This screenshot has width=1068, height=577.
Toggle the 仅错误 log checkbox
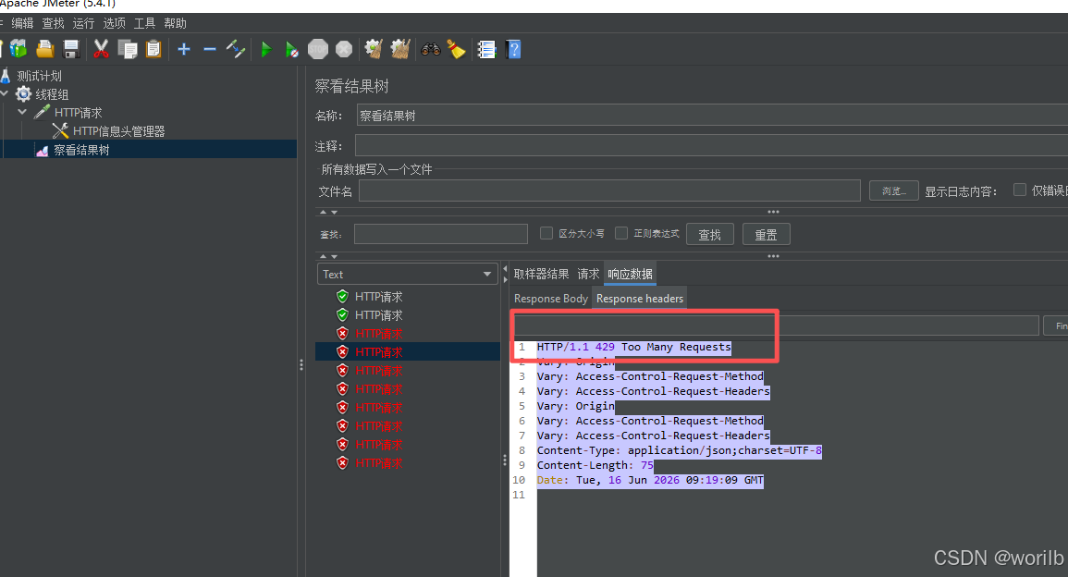1020,190
